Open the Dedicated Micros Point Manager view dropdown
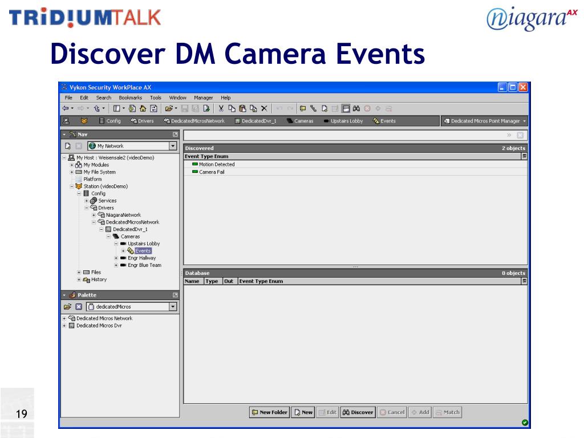Viewport: 584px width, 438px height. [x=525, y=121]
